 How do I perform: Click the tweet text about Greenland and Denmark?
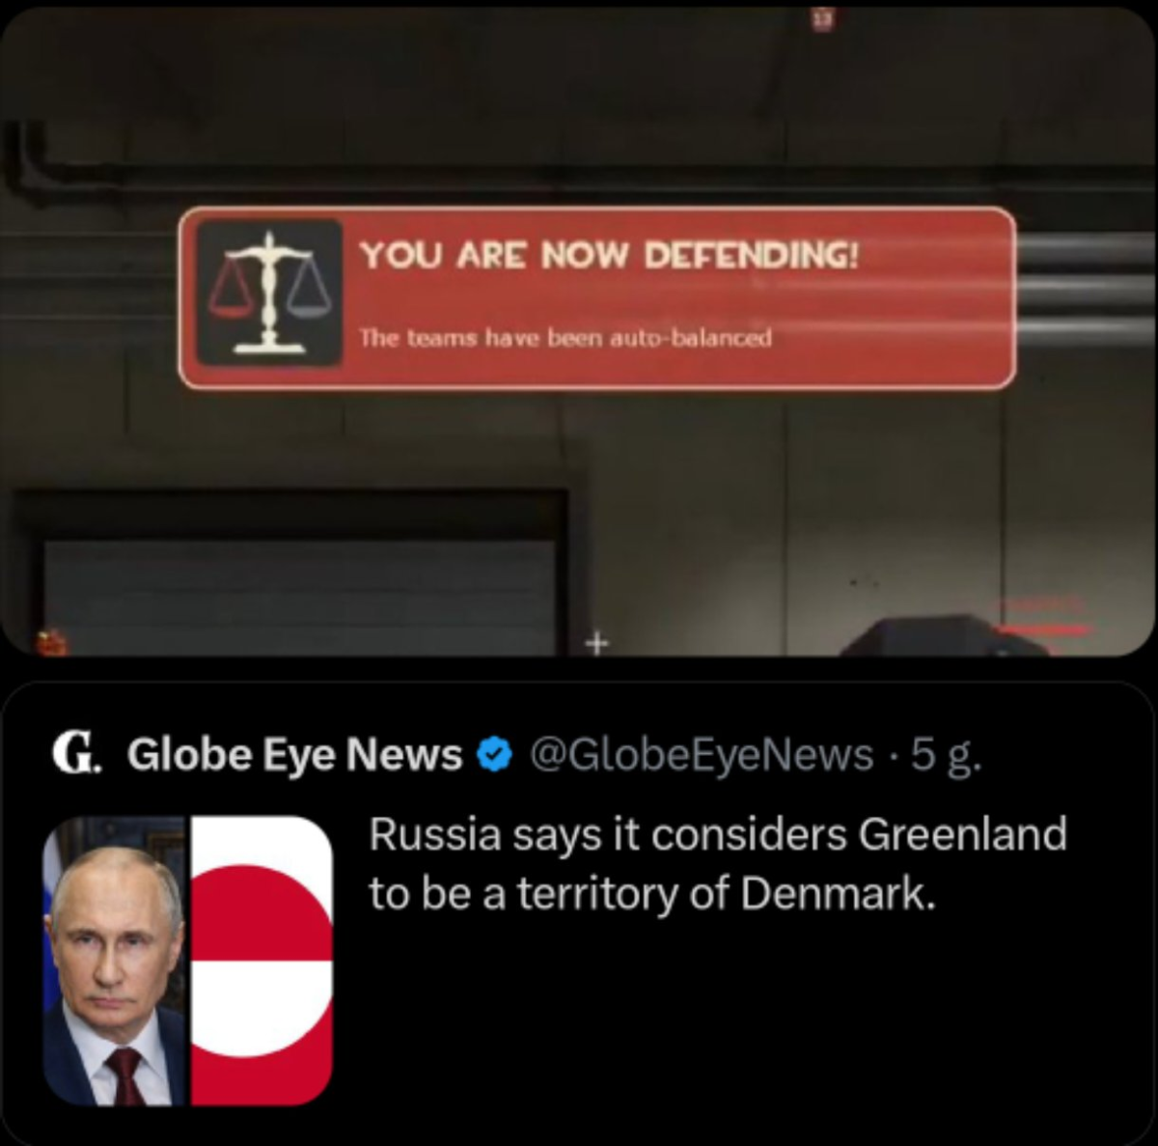tap(718, 863)
